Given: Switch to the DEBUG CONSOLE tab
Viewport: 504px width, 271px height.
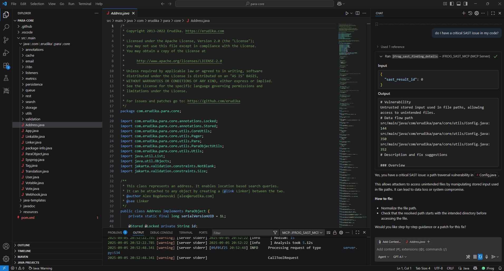Looking at the screenshot, I should point(161,233).
